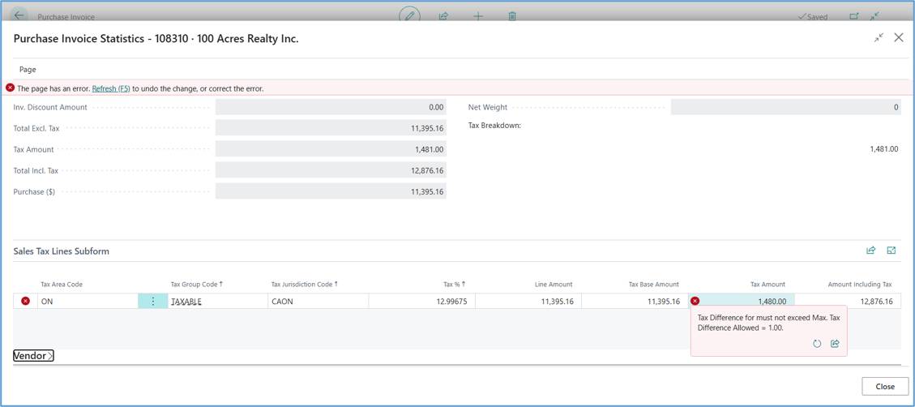
Task: Click the Tax Amount column header in subform
Action: pyautogui.click(x=768, y=285)
